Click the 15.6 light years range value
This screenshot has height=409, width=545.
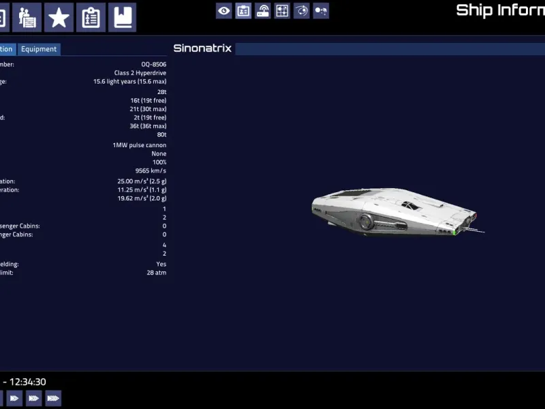(129, 81)
